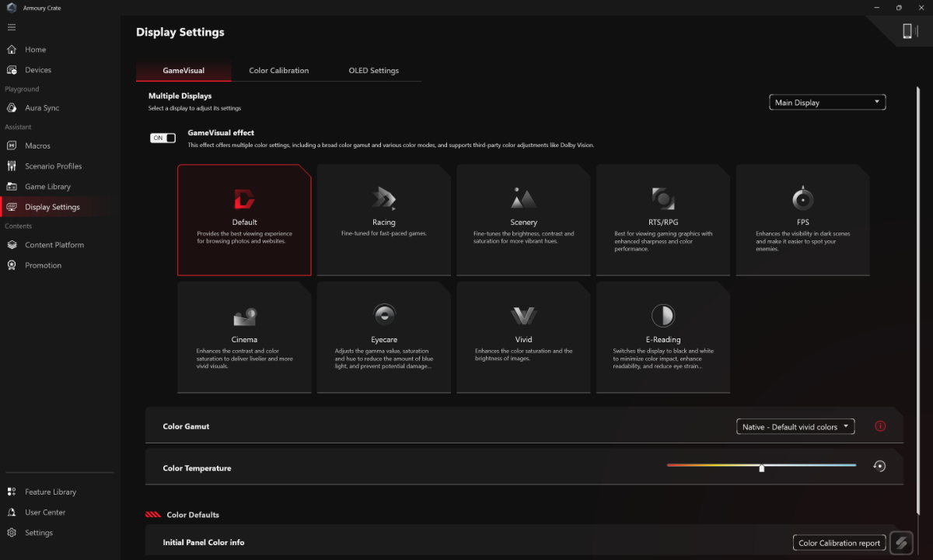Click the floating button beside Calibration report
This screenshot has height=560, width=933.
902,543
